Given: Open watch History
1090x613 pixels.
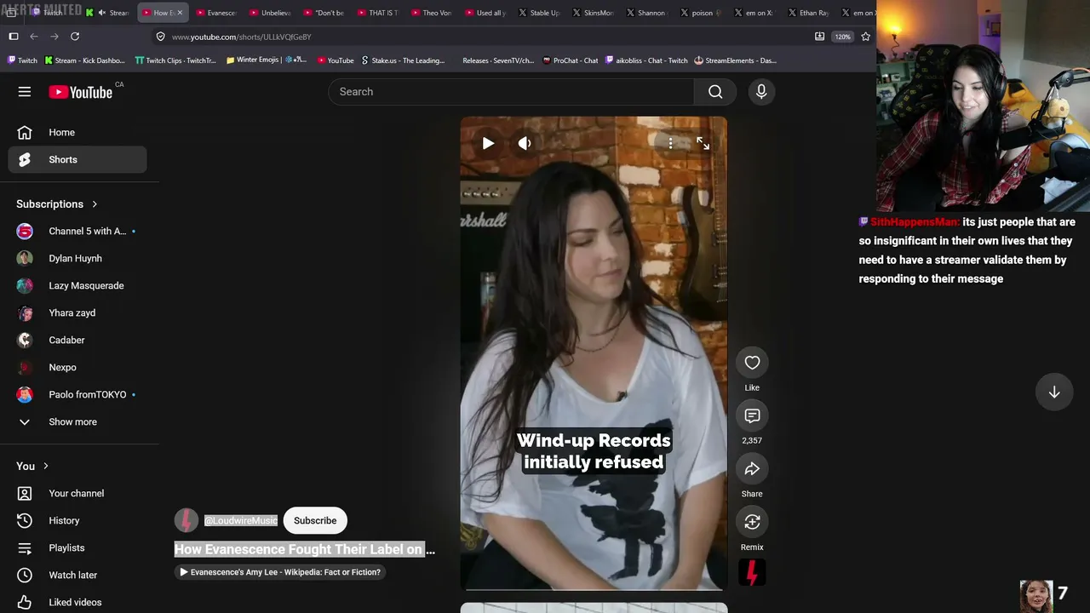Looking at the screenshot, I should coord(77,521).
